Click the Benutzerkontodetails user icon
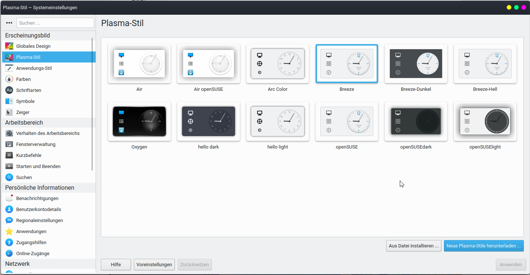 [9, 209]
